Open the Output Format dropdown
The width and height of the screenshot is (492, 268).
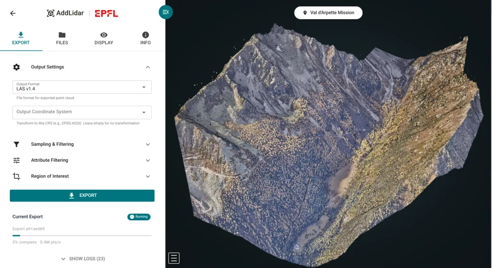tap(82, 87)
